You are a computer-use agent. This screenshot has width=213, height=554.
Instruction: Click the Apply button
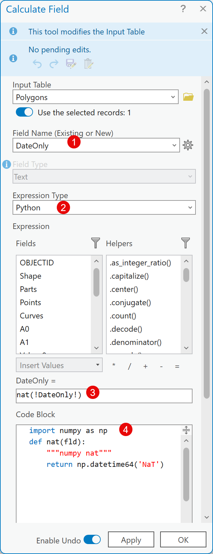click(131, 540)
